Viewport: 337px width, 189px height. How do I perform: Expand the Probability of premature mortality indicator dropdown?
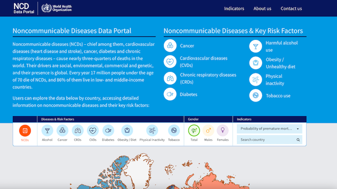269,129
